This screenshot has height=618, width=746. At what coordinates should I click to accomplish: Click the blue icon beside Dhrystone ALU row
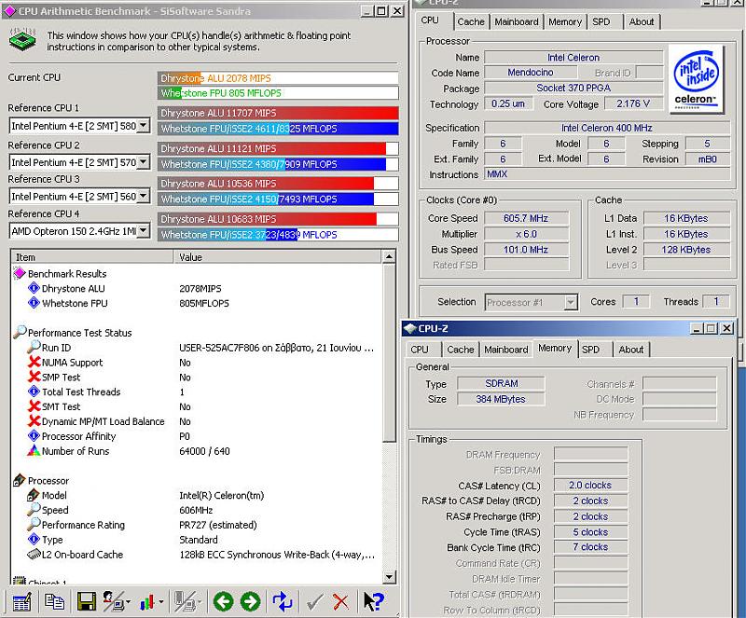coord(34,288)
